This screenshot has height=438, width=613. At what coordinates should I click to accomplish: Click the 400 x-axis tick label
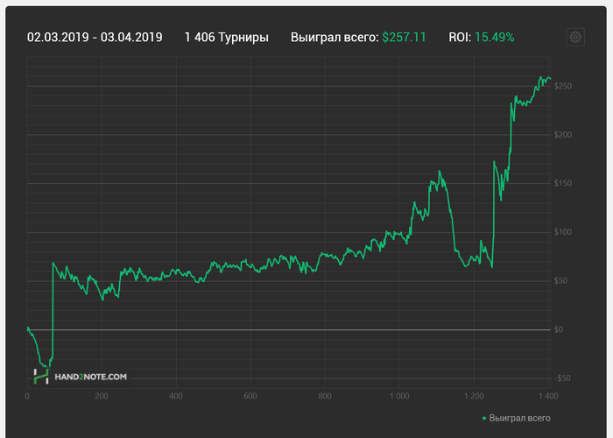(x=176, y=396)
